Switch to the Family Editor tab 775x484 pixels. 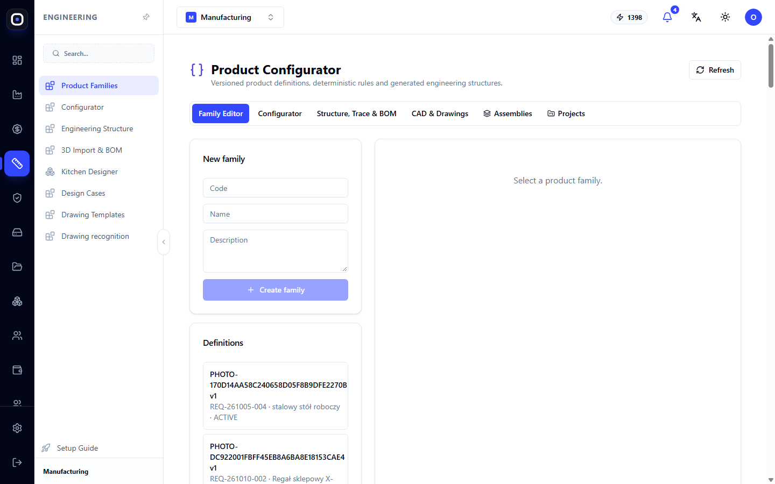[221, 113]
